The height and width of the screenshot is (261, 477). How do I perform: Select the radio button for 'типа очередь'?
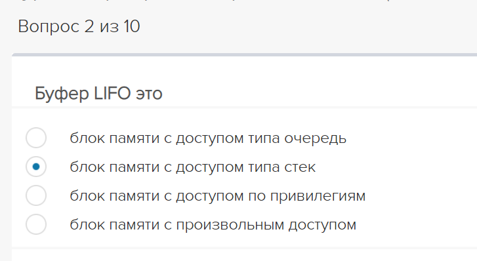click(x=36, y=138)
